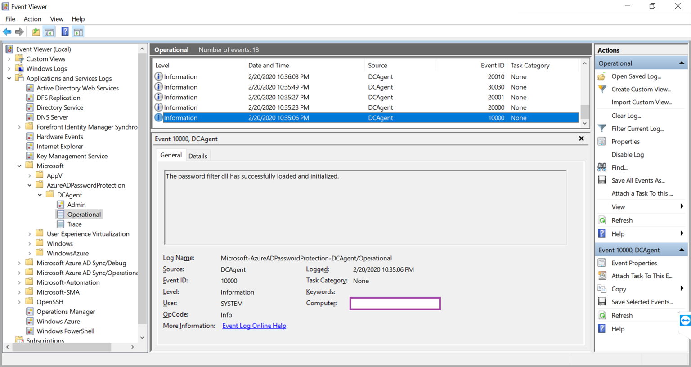Image resolution: width=691 pixels, height=367 pixels.
Task: Click the Help icon under Event 10000 actions
Action: tap(602, 329)
